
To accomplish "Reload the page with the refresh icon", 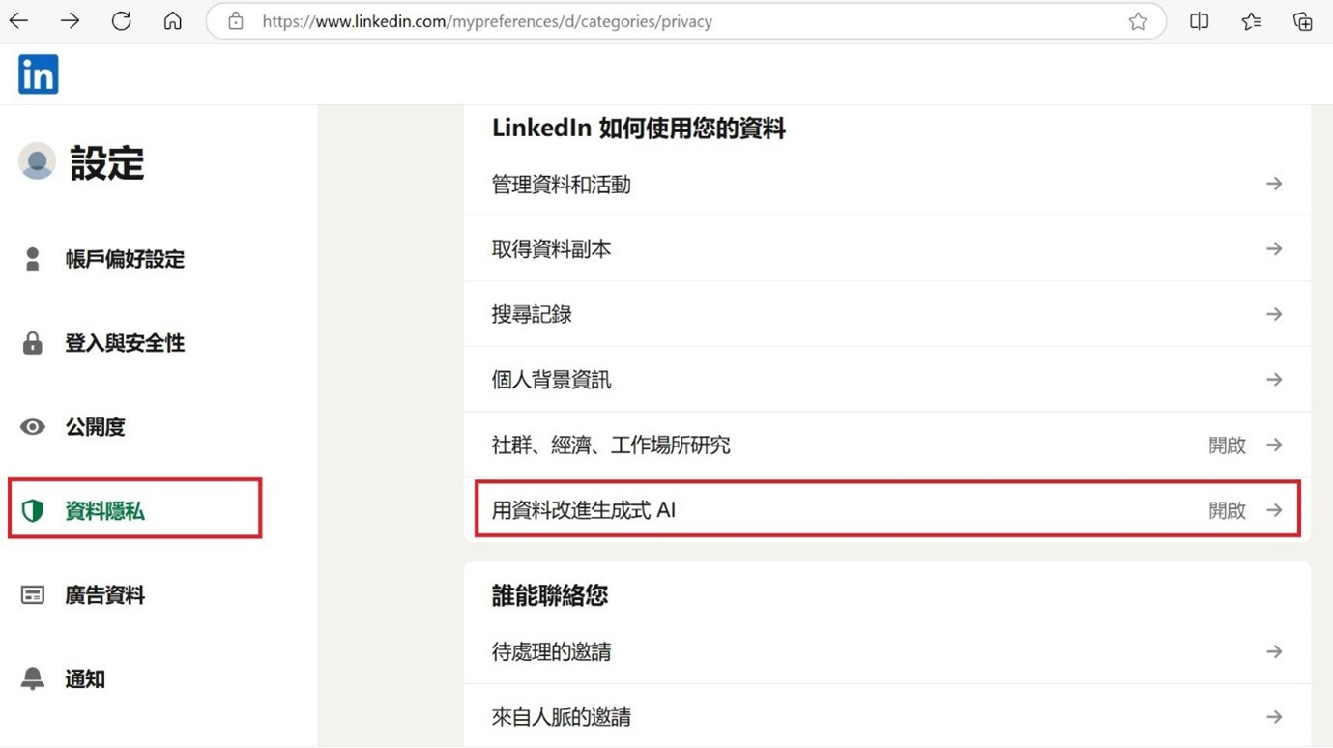I will (x=121, y=21).
